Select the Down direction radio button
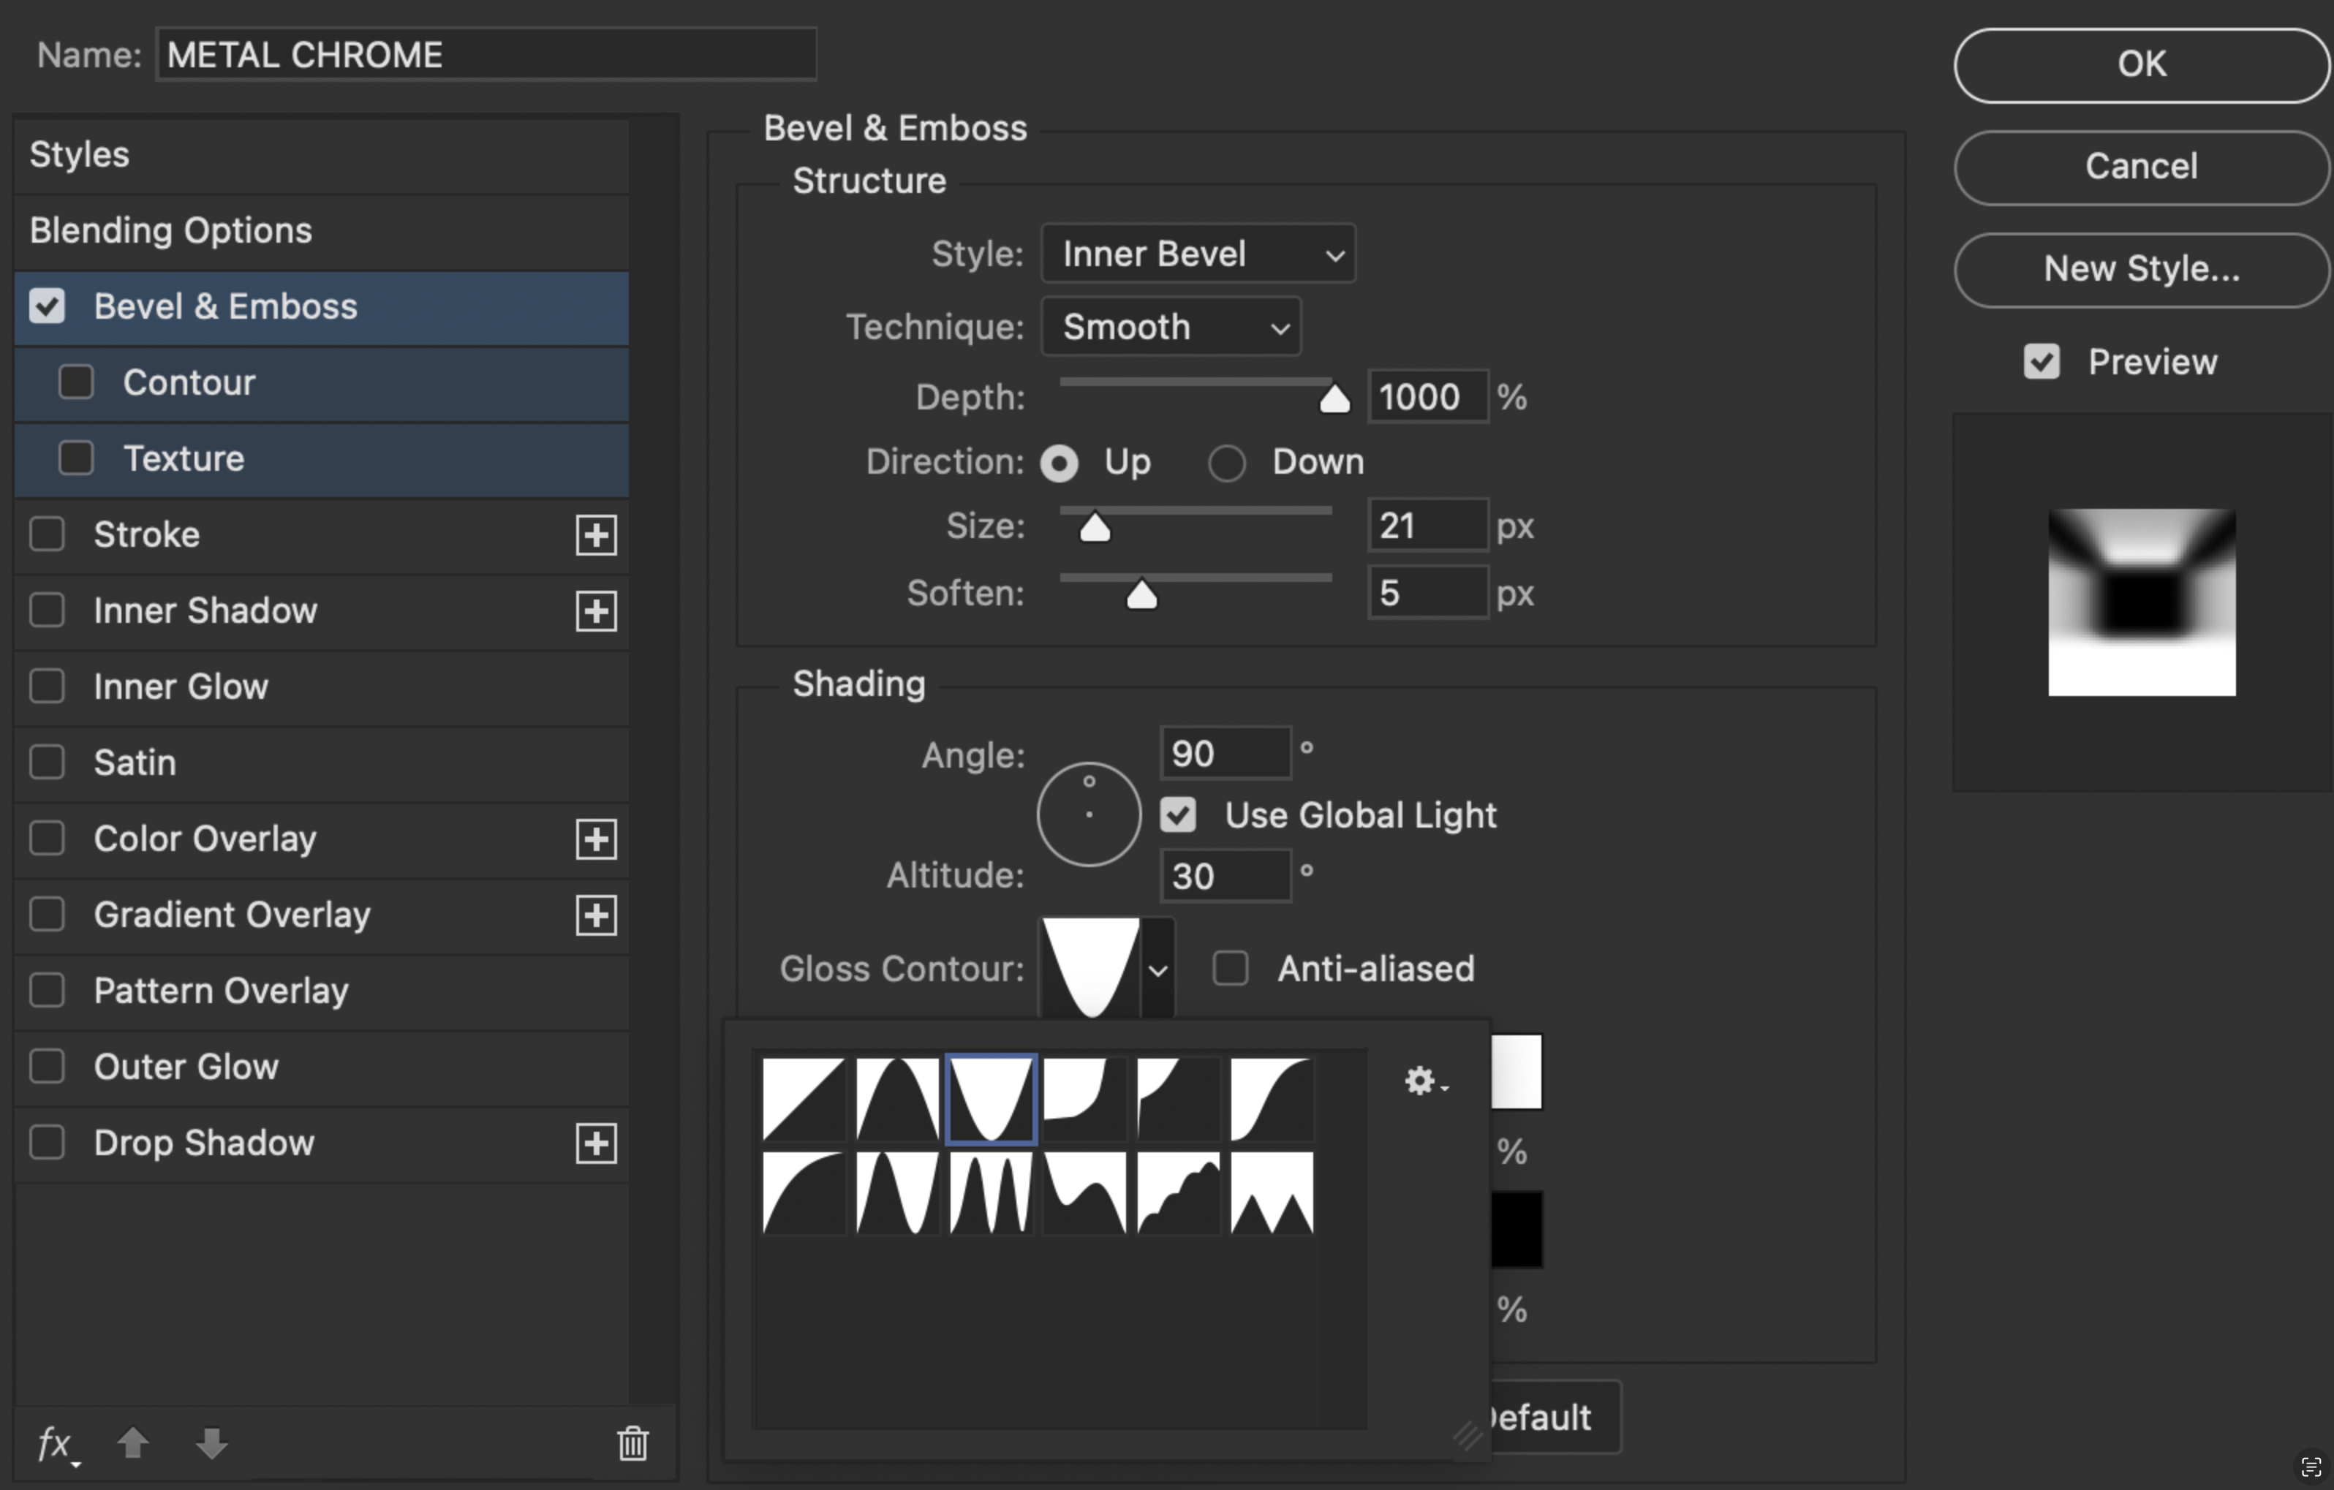 1226,464
